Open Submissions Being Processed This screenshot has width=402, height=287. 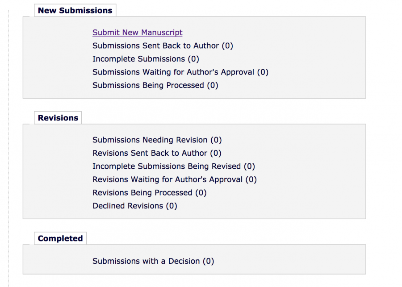(148, 85)
